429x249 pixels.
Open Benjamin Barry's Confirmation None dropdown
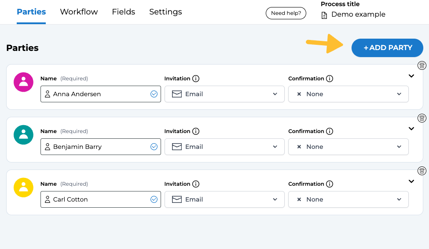348,147
